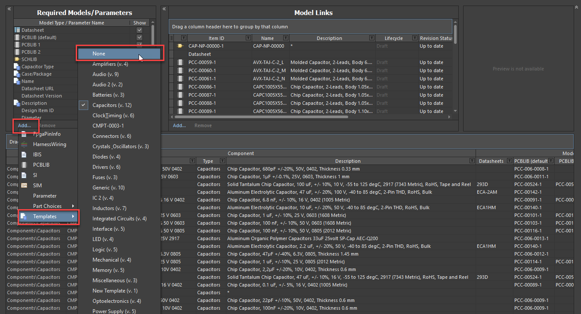The width and height of the screenshot is (581, 314).
Task: Toggle Show checkbox for Datasheet
Action: tap(139, 30)
